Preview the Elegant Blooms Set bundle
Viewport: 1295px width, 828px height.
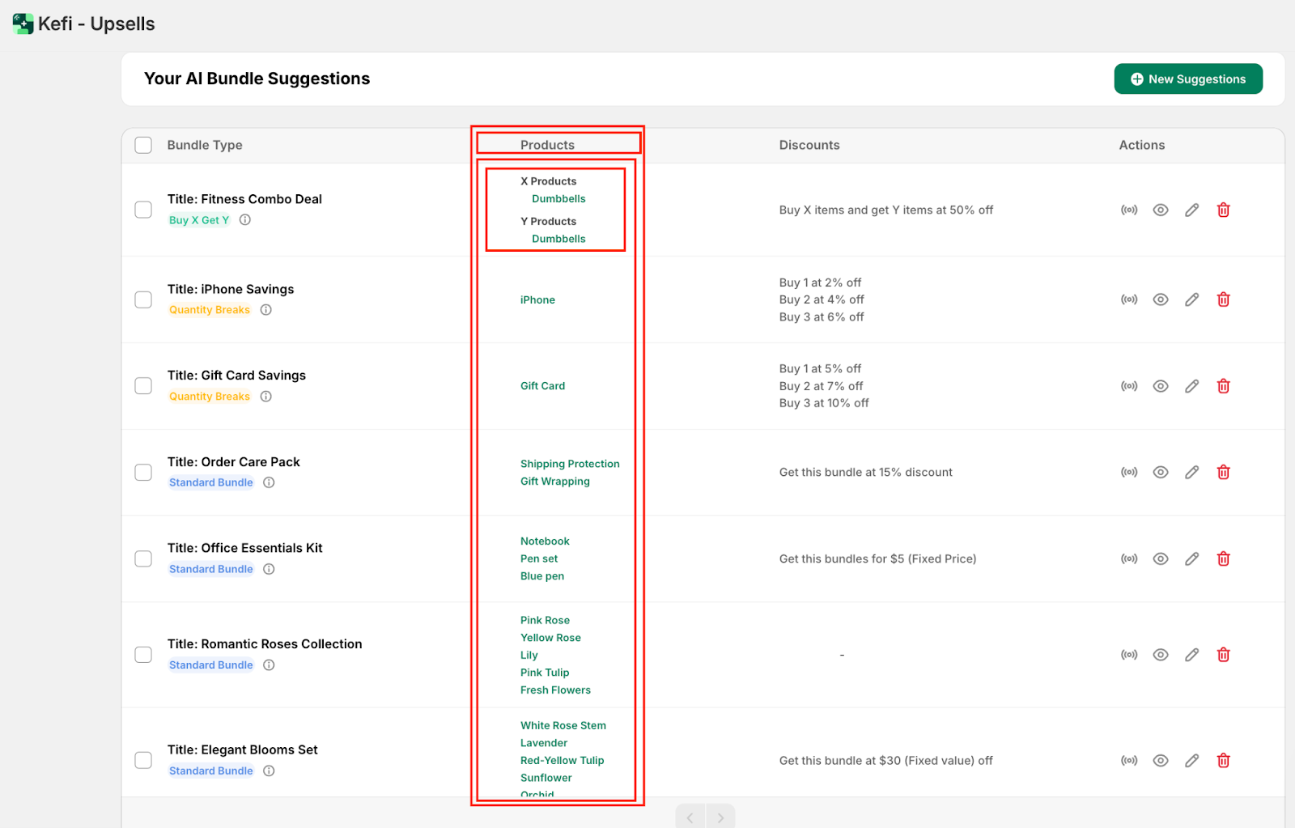pyautogui.click(x=1160, y=761)
